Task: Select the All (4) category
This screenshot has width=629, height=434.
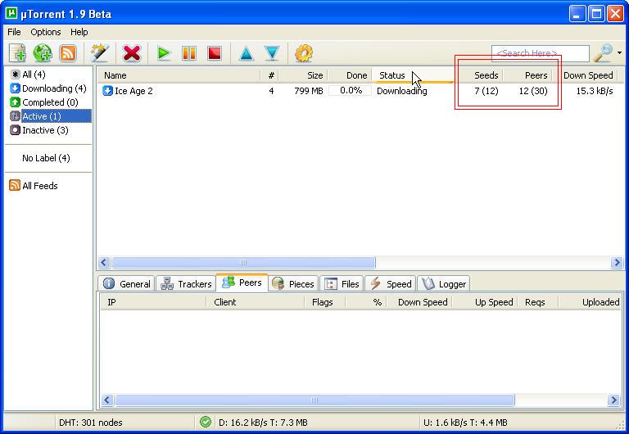Action: [34, 75]
